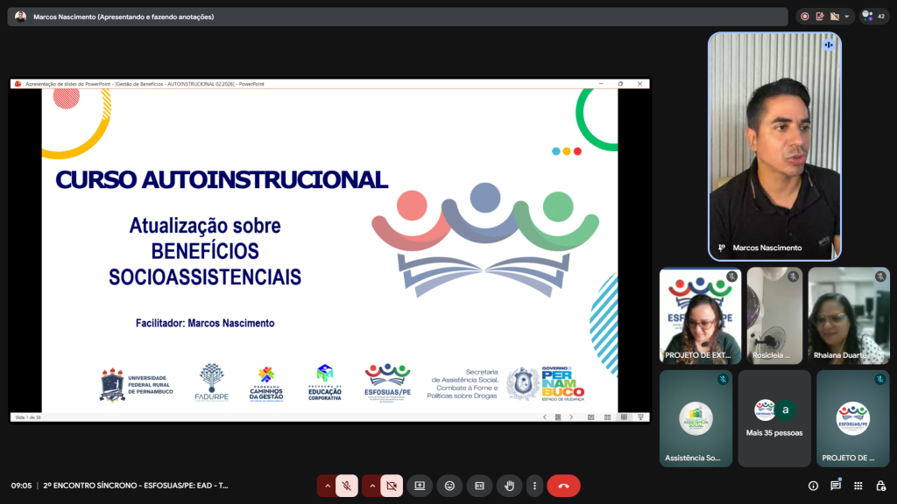Open meeting details info icon
Screen dimensions: 897x504
click(x=813, y=486)
